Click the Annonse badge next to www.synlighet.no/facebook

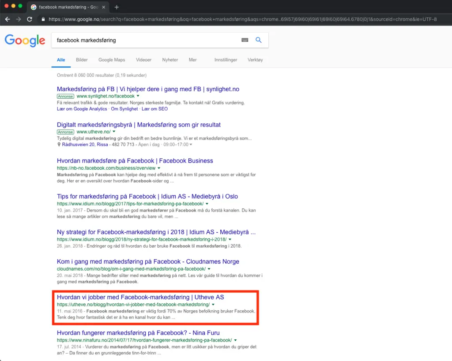click(x=65, y=97)
